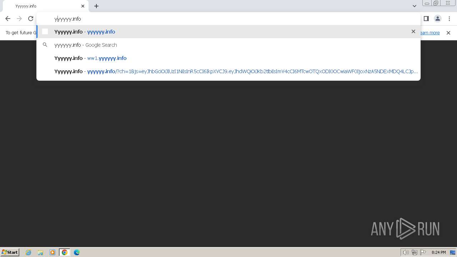This screenshot has height=257, width=457.
Task: Go back to previous page
Action: pyautogui.click(x=8, y=19)
